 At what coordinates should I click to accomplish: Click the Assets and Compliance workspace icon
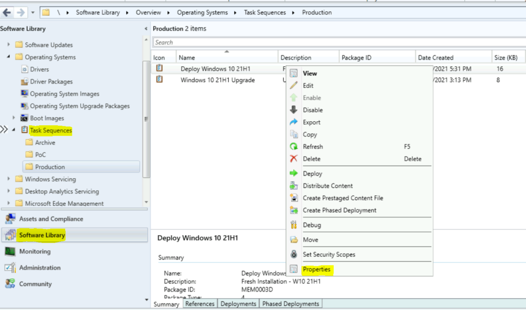(10, 219)
